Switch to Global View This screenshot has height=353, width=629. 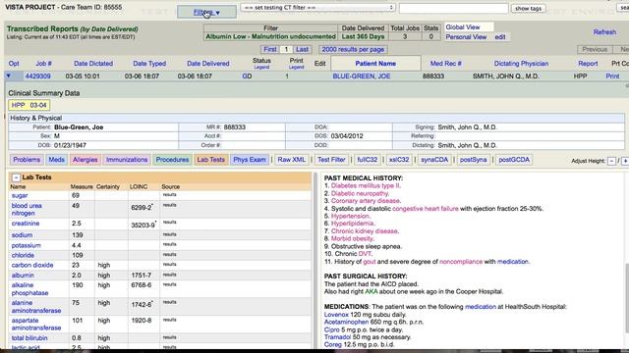(463, 27)
